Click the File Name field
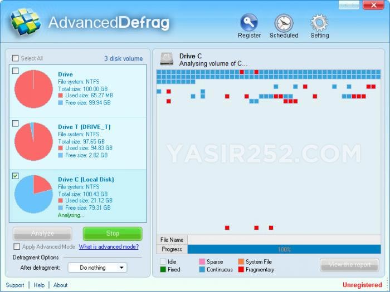Viewport: 390px width, 292px height. 284,240
